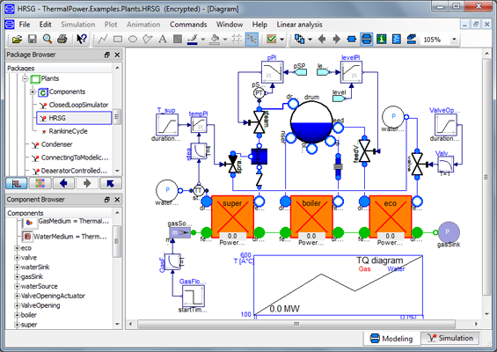Open the Help menu
Image resolution: width=497 pixels, height=352 pixels.
(259, 25)
